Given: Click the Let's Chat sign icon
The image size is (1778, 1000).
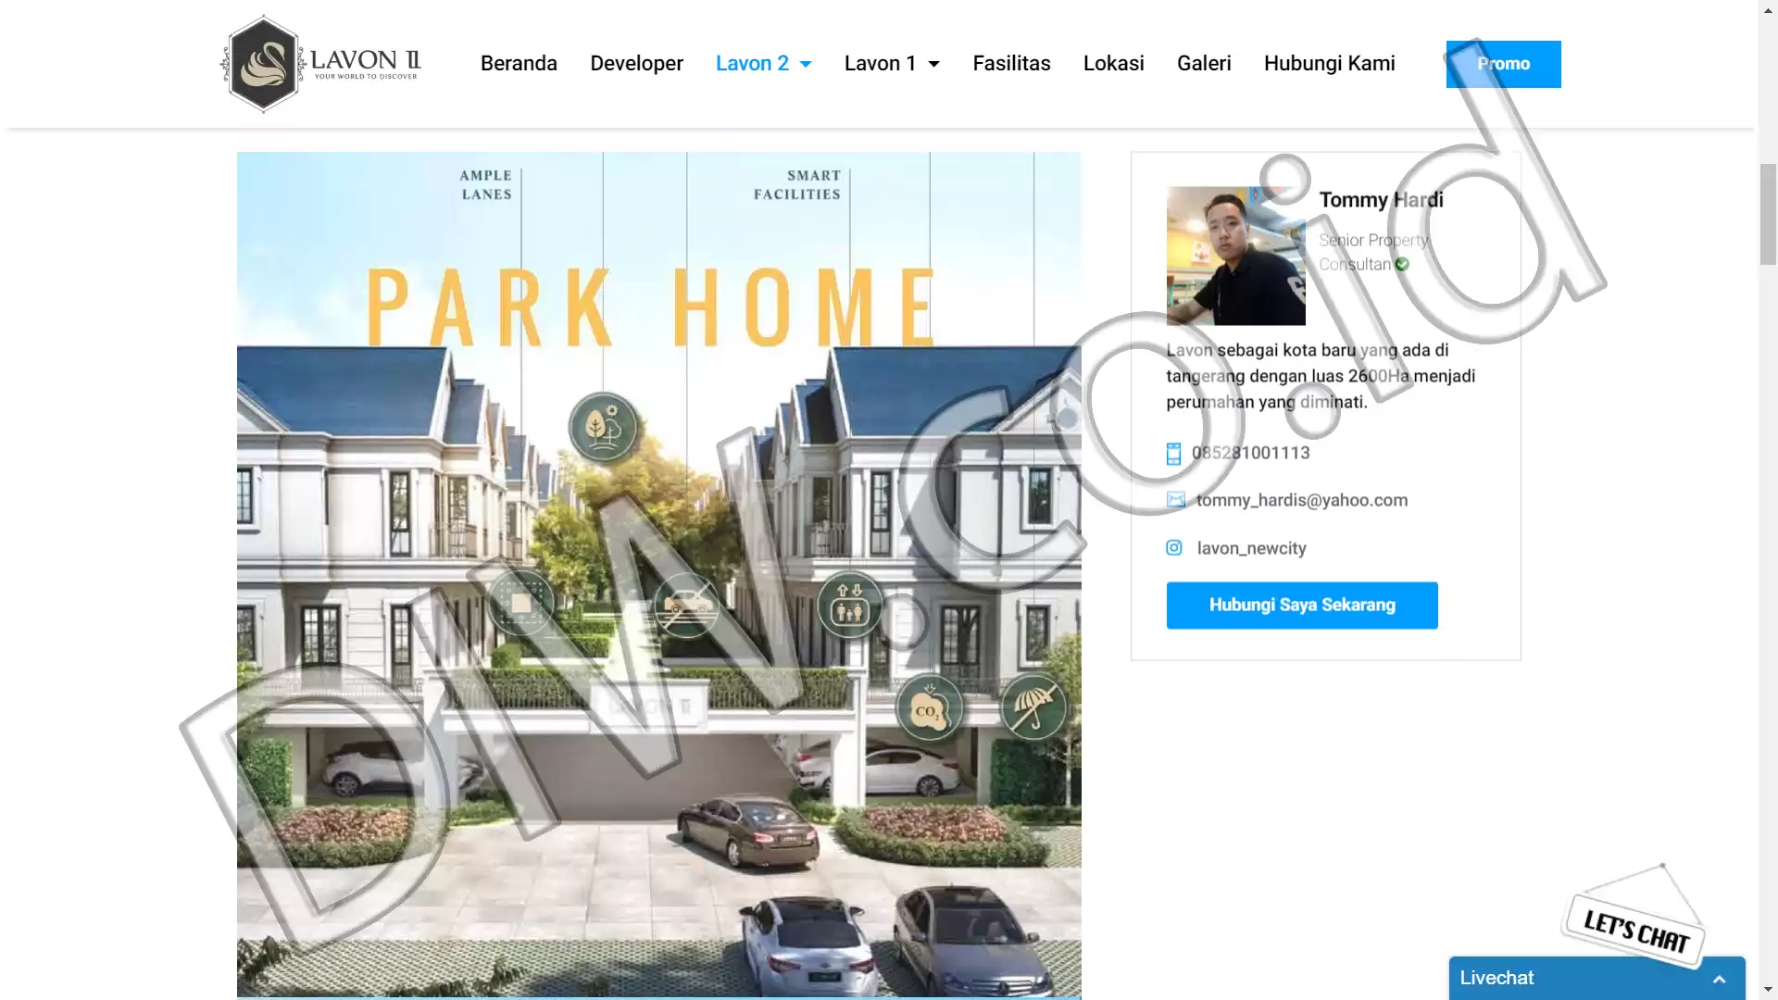Looking at the screenshot, I should coord(1635,917).
